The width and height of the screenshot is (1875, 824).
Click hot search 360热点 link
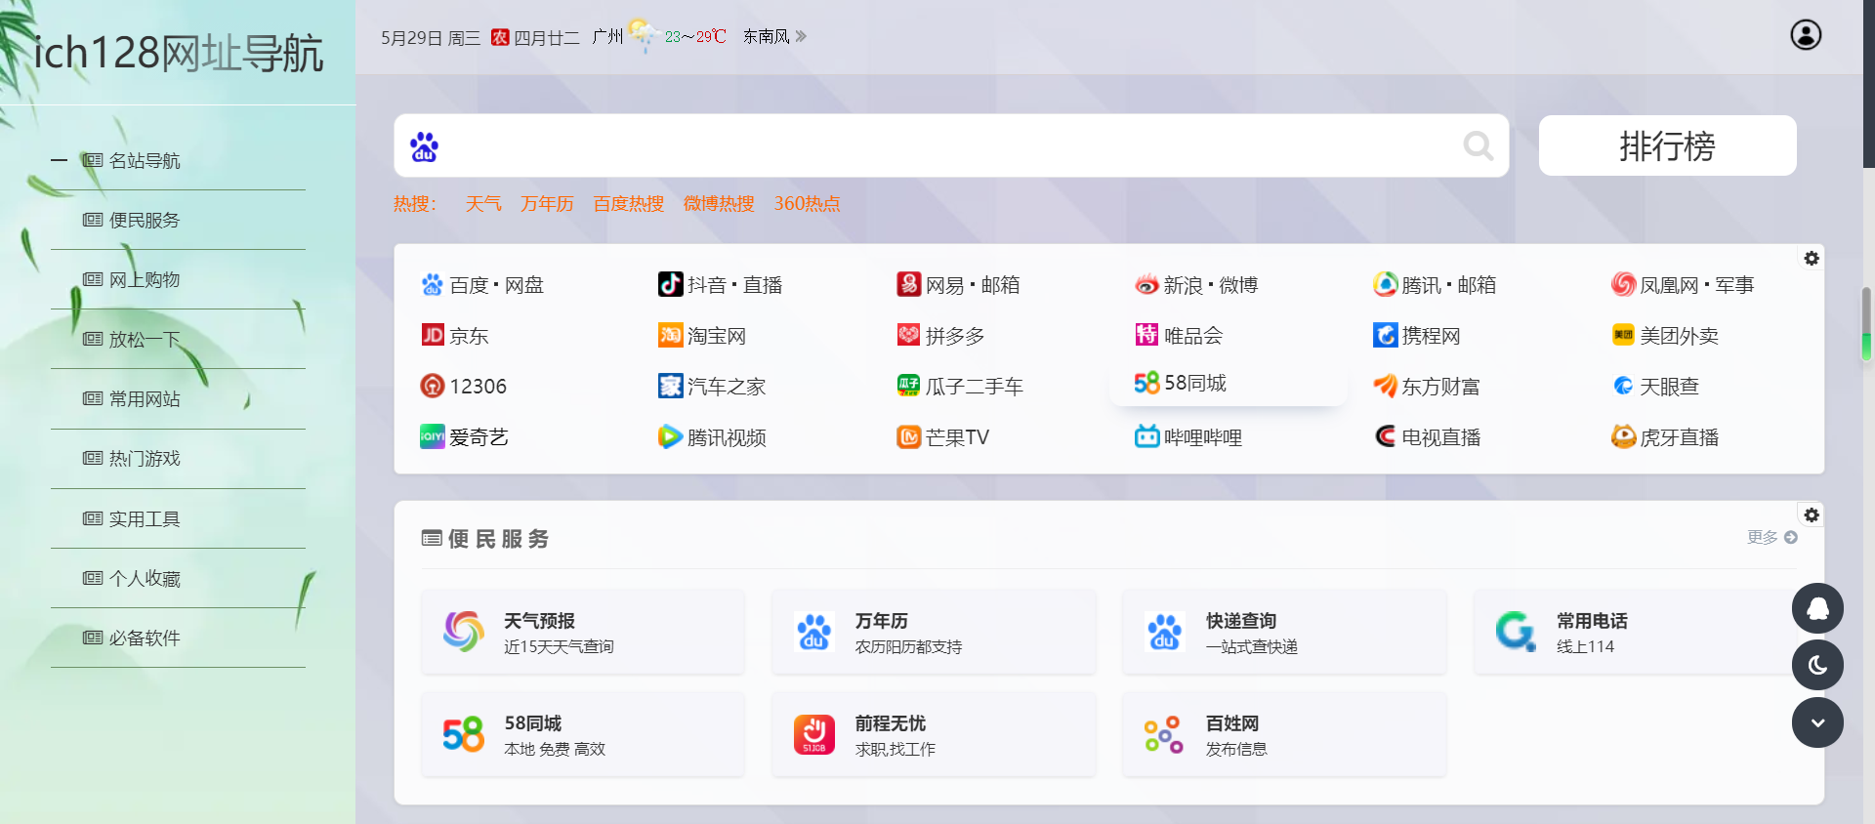point(807,203)
